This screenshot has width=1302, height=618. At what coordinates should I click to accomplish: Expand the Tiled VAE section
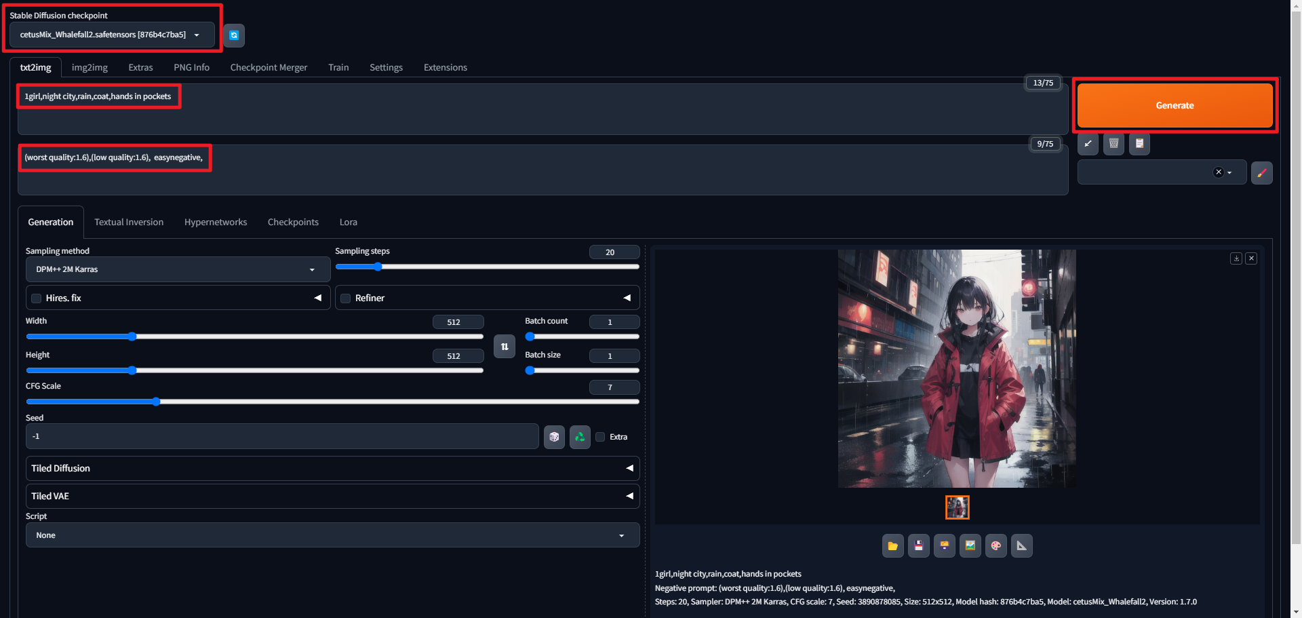[x=332, y=496]
